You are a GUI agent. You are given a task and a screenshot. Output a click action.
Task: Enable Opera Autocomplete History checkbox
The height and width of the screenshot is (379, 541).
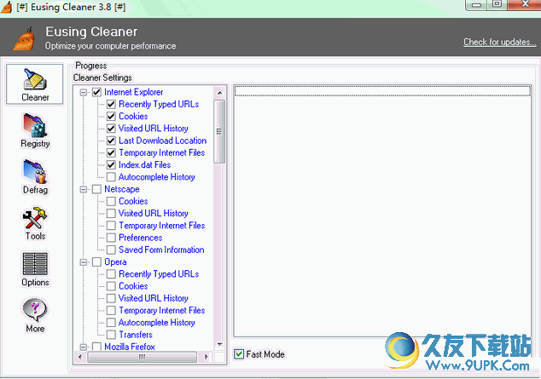(111, 323)
